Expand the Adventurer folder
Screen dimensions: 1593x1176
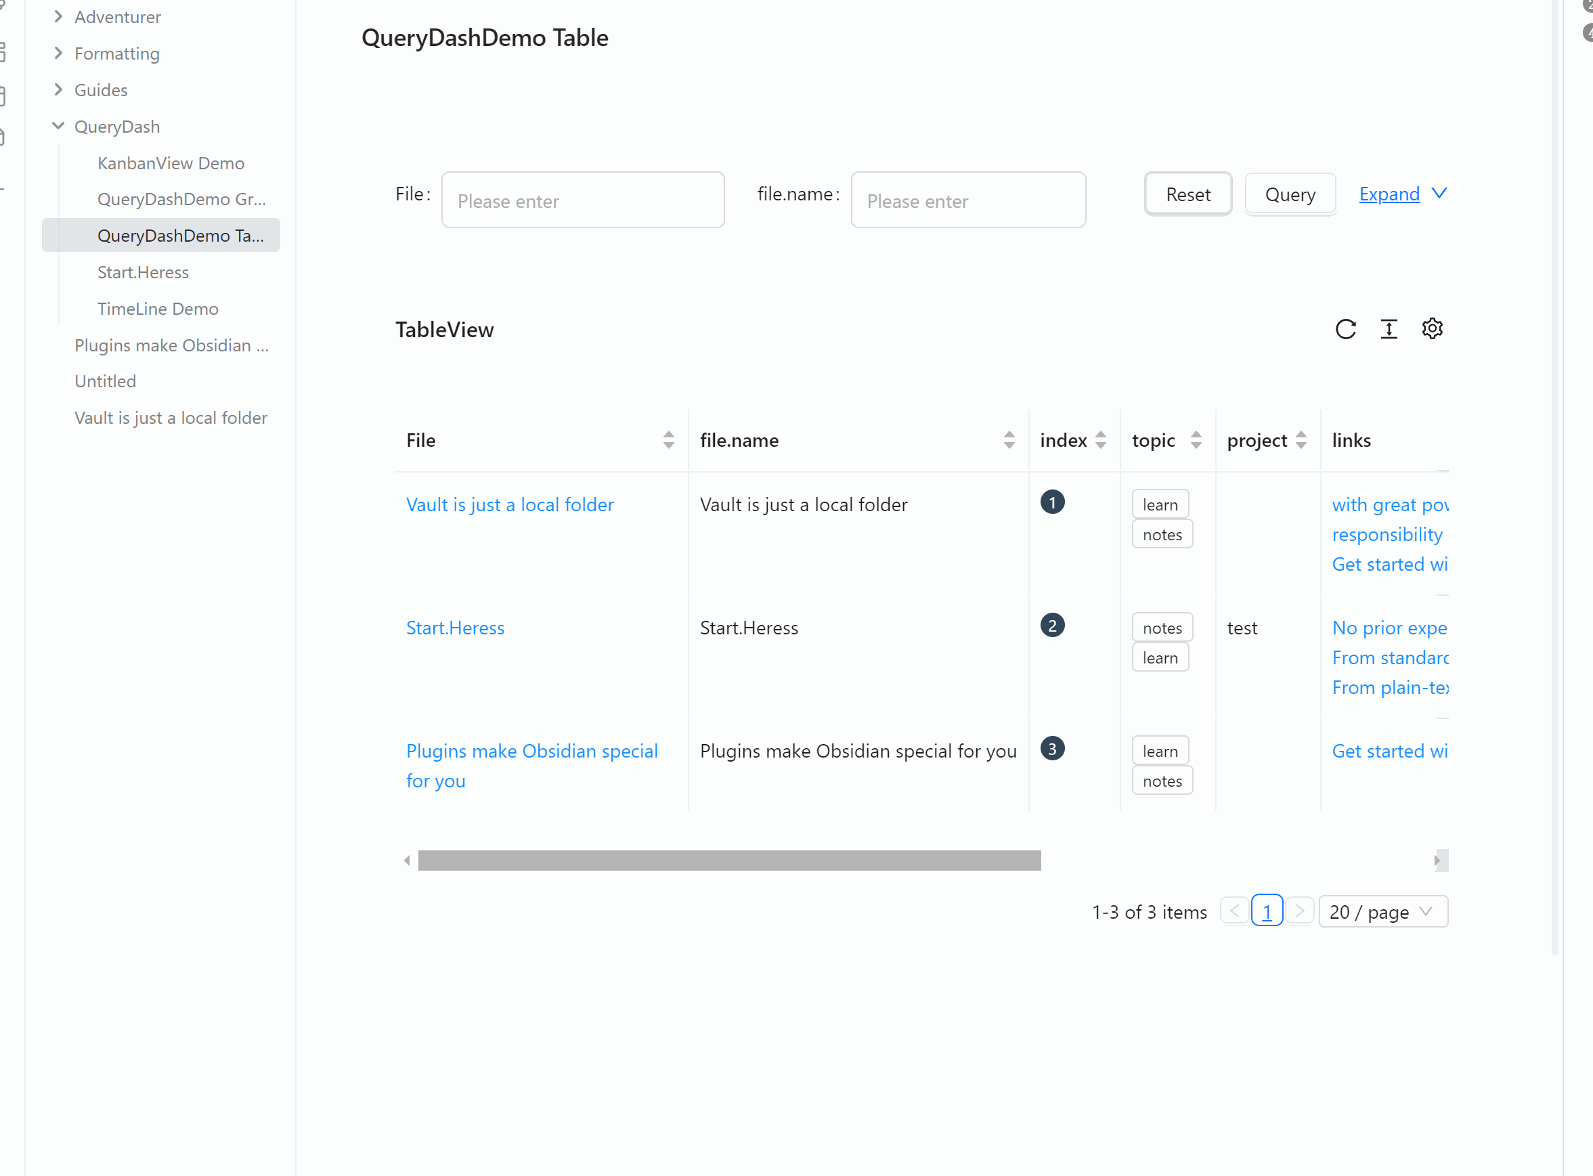point(58,16)
